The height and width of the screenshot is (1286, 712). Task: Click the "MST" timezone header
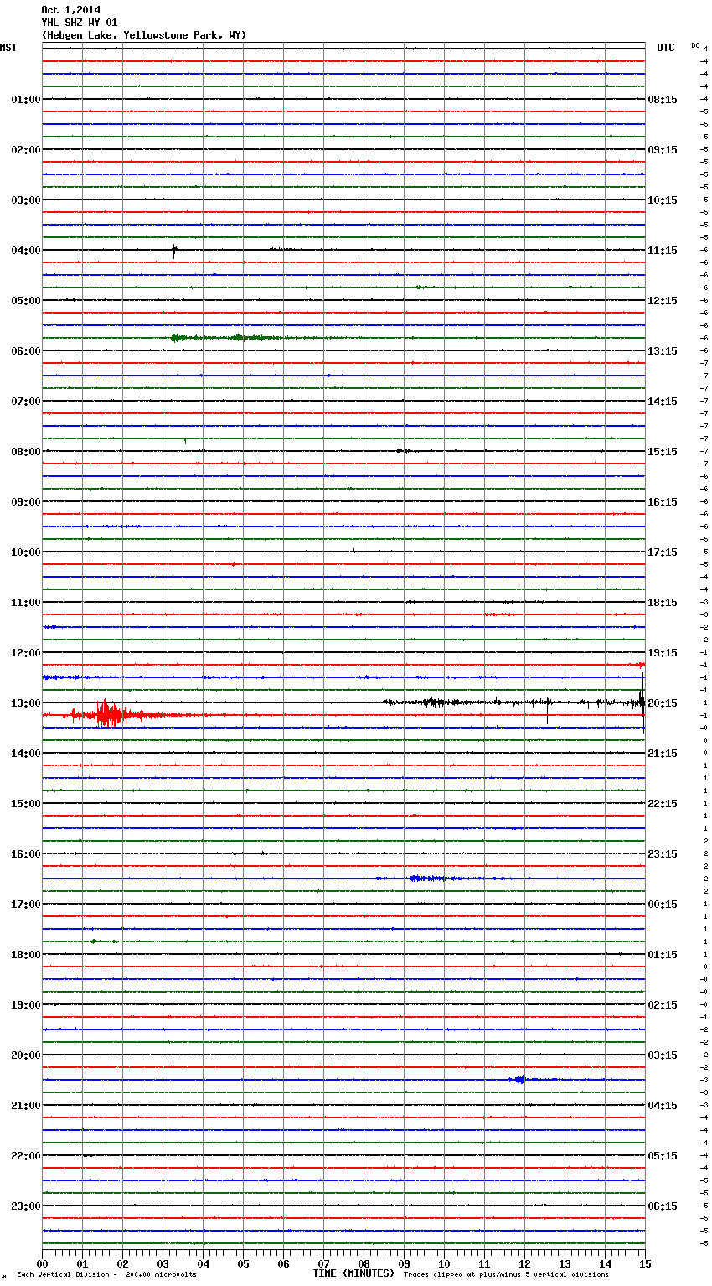(8, 48)
